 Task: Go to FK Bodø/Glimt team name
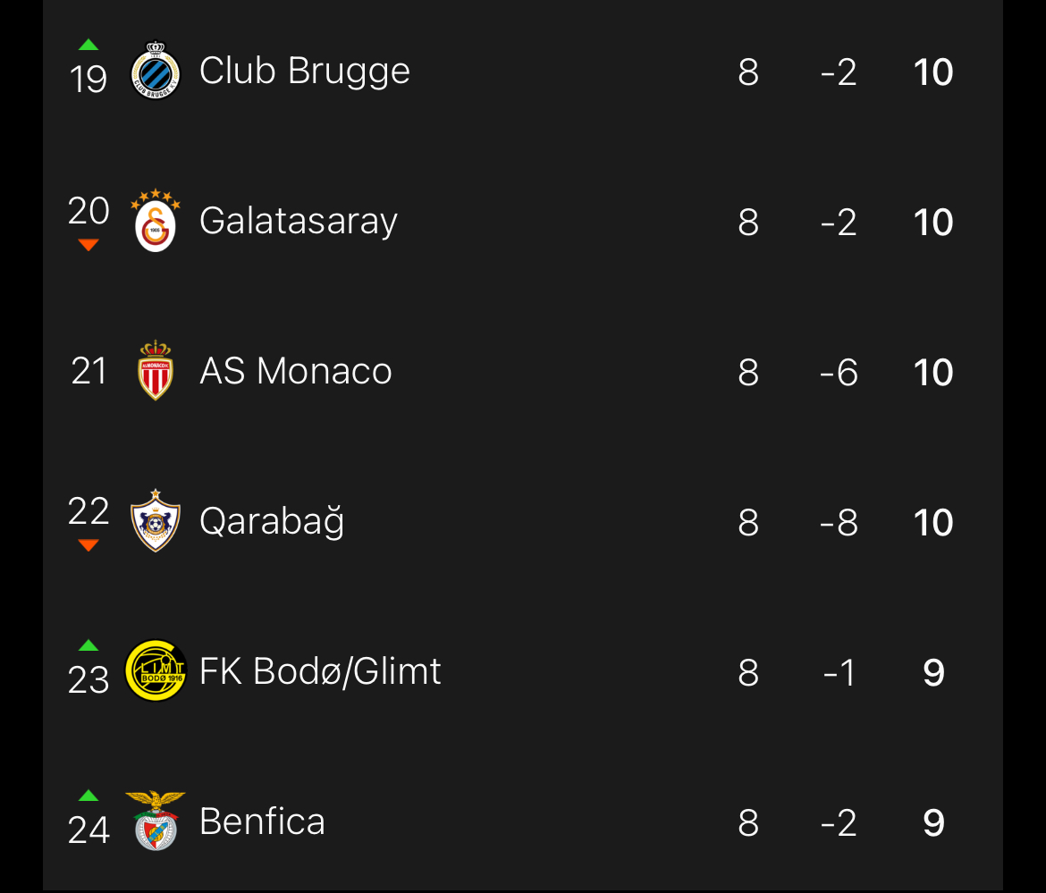(320, 671)
